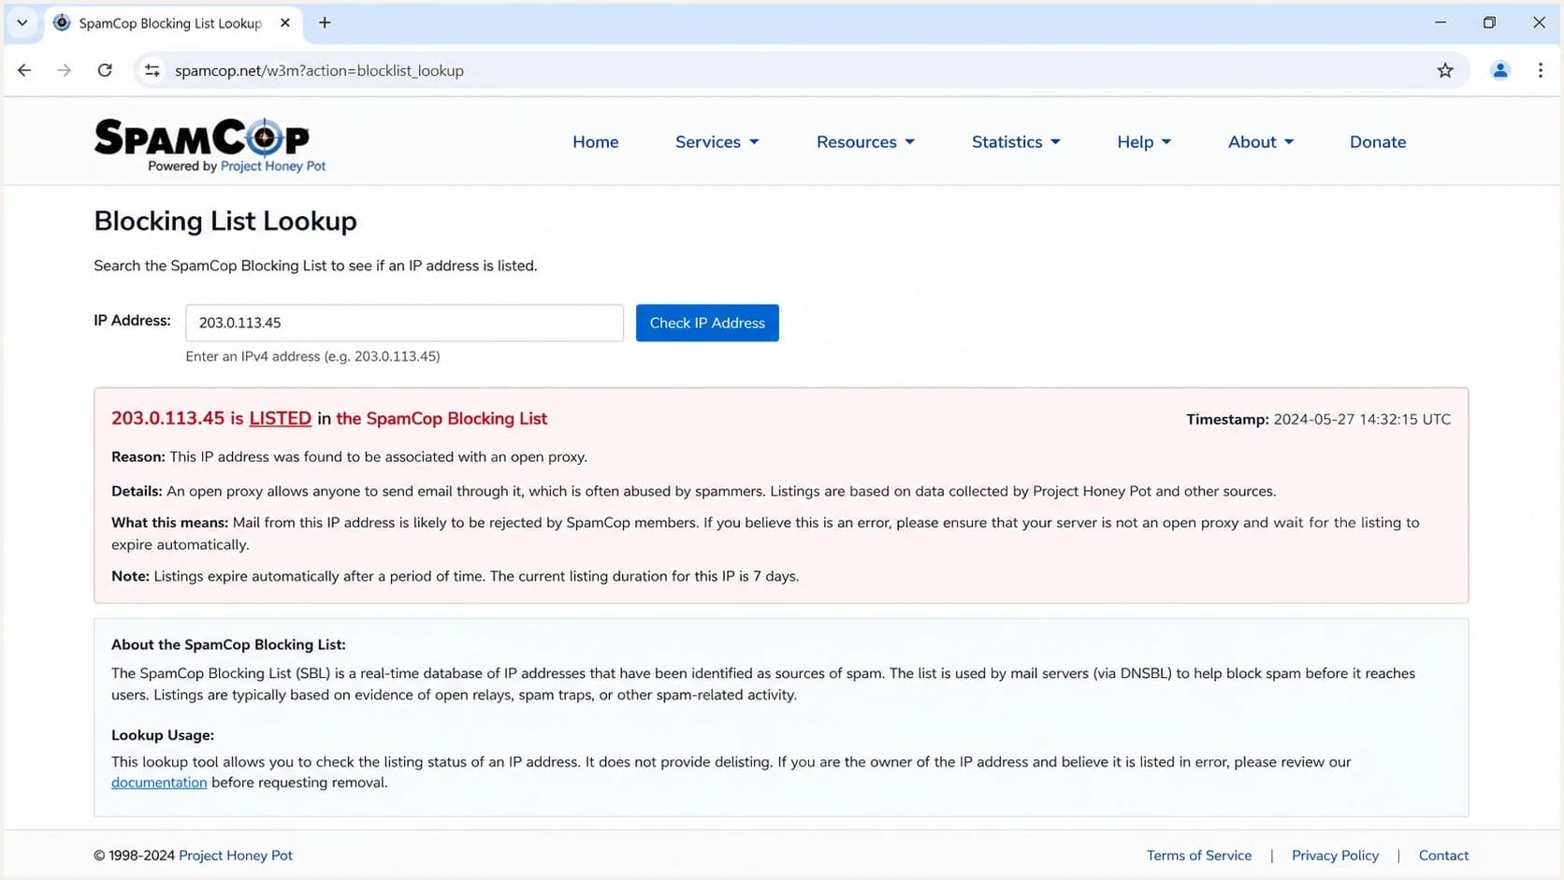Reload the page with the refresh icon
The image size is (1564, 880).
(105, 70)
